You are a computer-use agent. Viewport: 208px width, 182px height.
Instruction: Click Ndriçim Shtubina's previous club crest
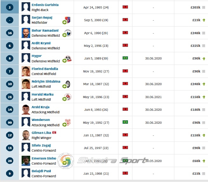(x=68, y=84)
